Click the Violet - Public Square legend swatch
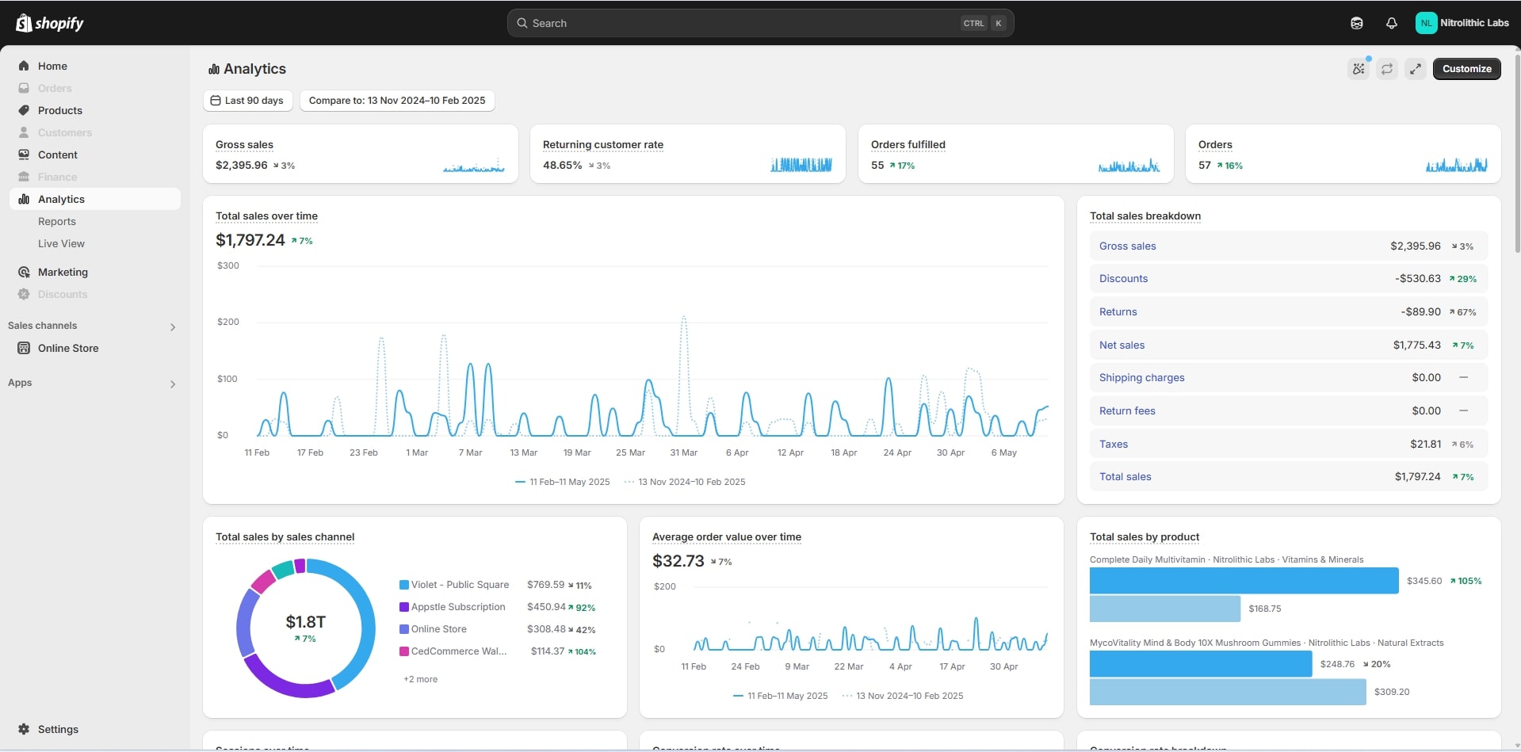 (404, 585)
